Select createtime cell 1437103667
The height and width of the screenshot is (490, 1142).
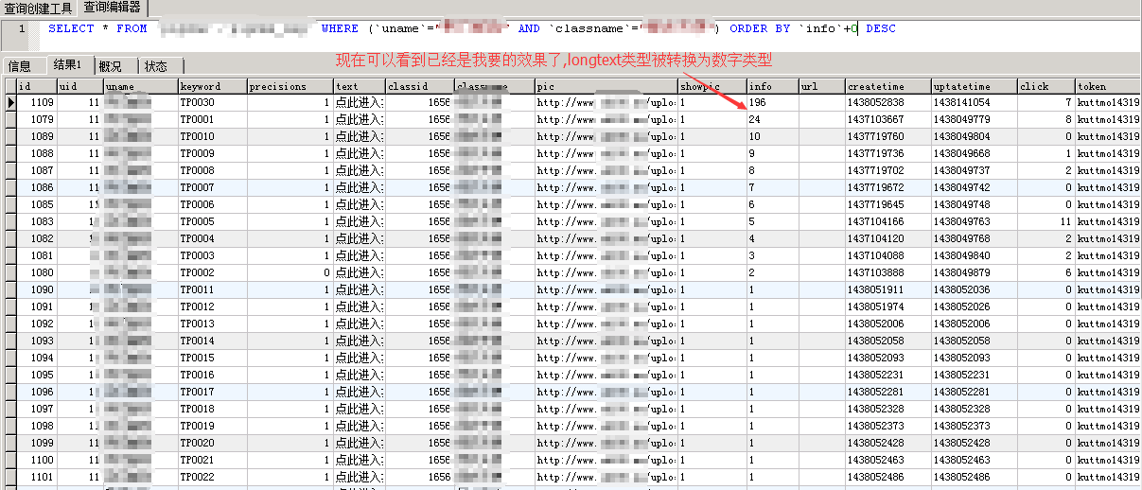coord(887,119)
